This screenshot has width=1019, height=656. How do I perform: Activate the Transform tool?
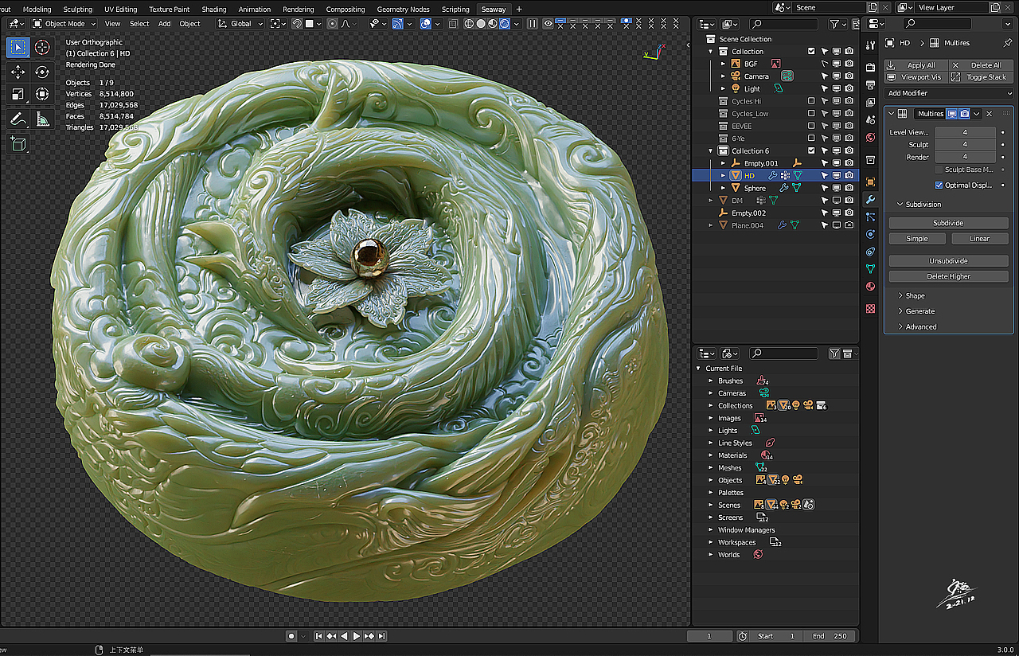[x=42, y=95]
